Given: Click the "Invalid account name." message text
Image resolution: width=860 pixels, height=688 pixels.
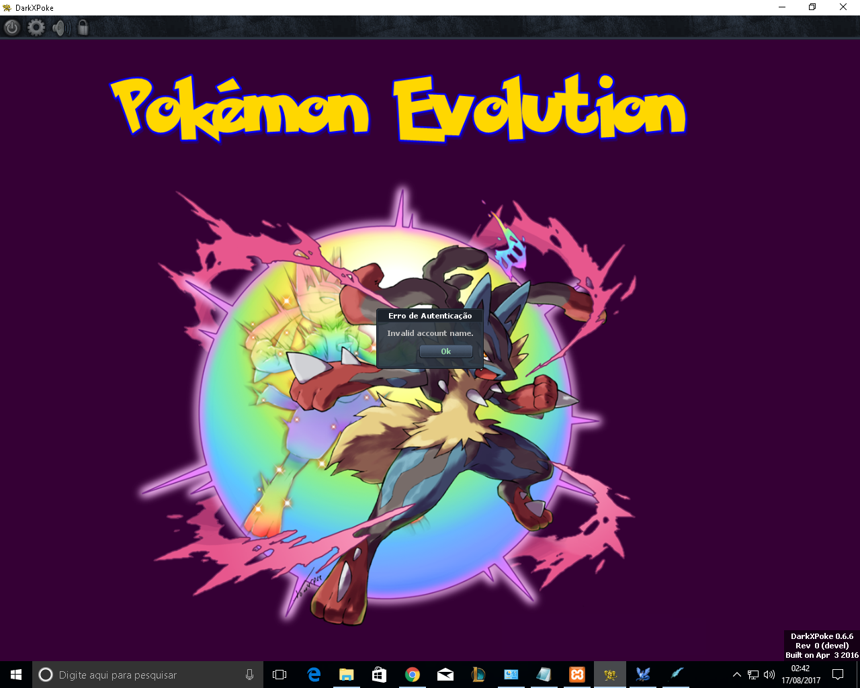Looking at the screenshot, I should (430, 333).
